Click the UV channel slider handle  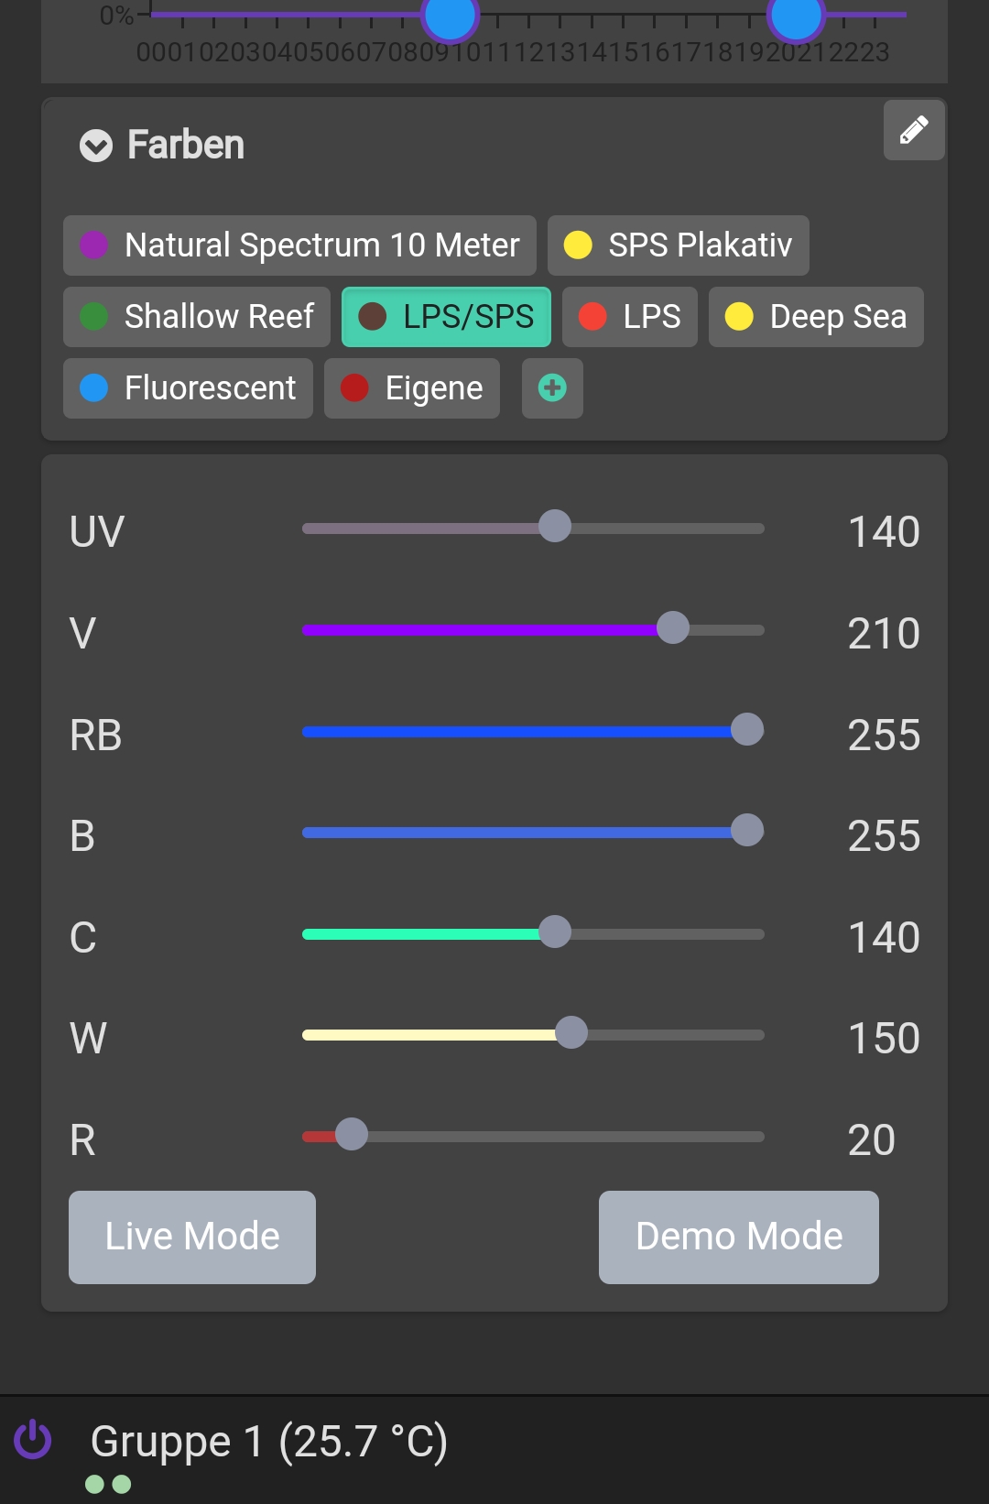pyautogui.click(x=555, y=526)
